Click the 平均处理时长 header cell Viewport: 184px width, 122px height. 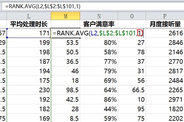coord(29,24)
